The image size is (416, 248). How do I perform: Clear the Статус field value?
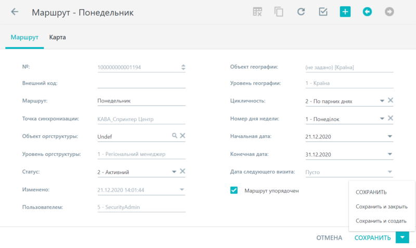[183, 172]
